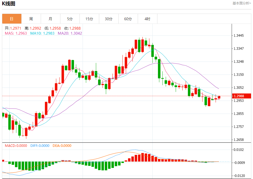This screenshot has height=179, width=253.
Task: Switch to the 5分 timeframe tab
Action: click(x=70, y=19)
